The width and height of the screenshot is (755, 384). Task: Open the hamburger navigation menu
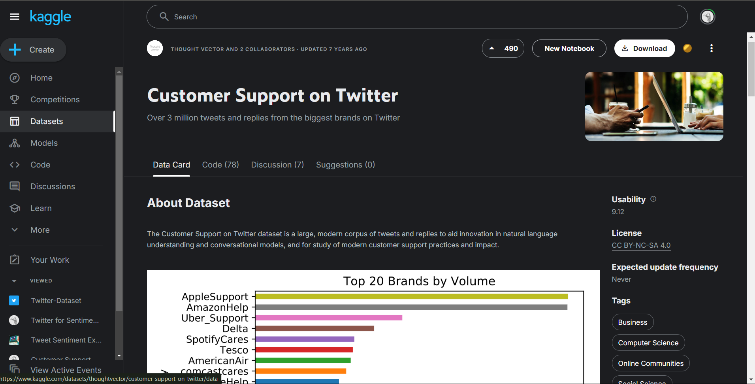click(x=15, y=17)
